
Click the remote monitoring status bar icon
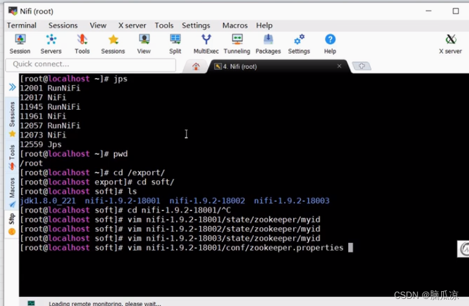(x=31, y=303)
